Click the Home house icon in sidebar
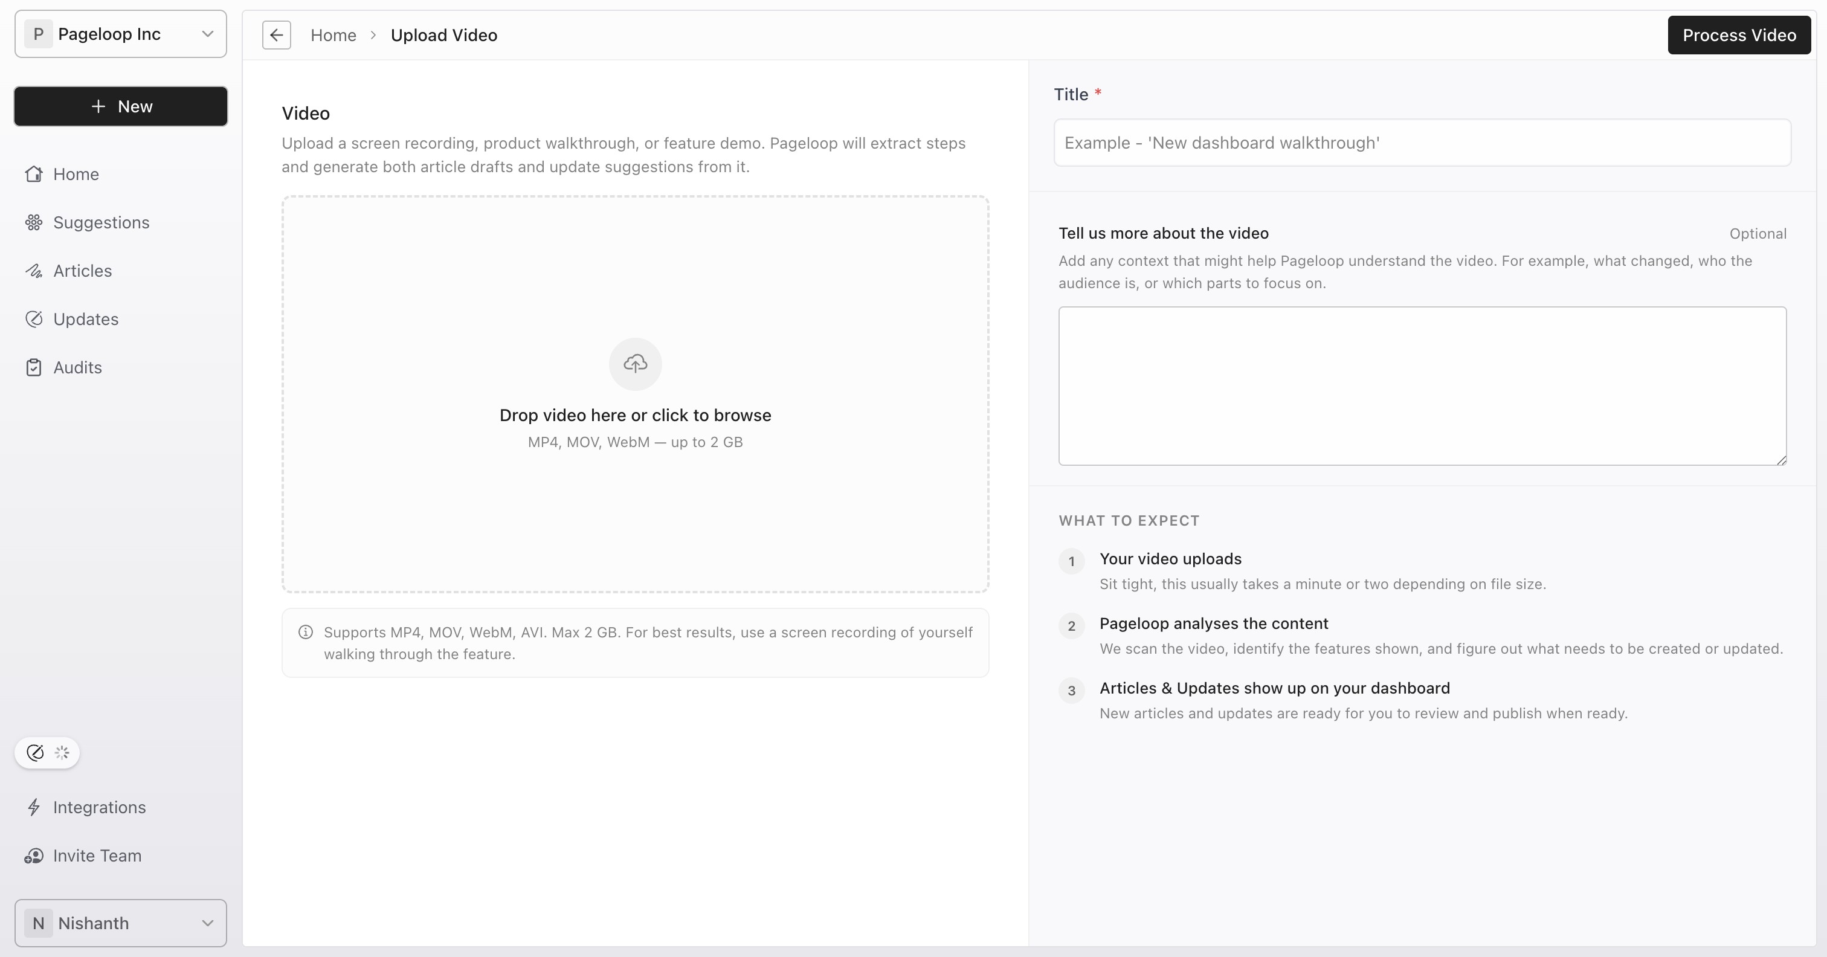The image size is (1827, 957). coord(33,174)
